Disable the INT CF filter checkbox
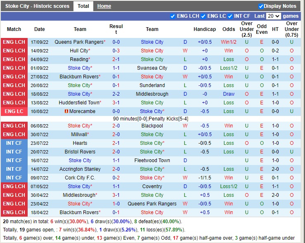This screenshot has width=305, height=243. coord(231,16)
